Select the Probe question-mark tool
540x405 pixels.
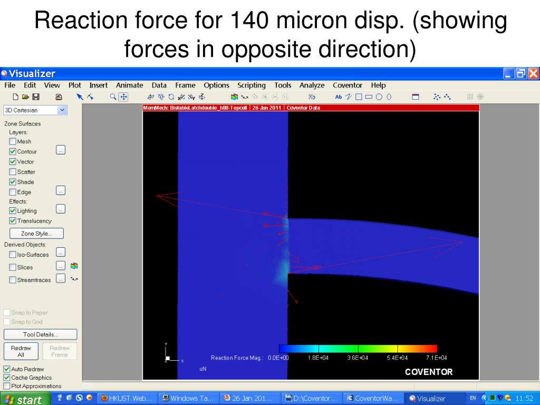[x=312, y=97]
